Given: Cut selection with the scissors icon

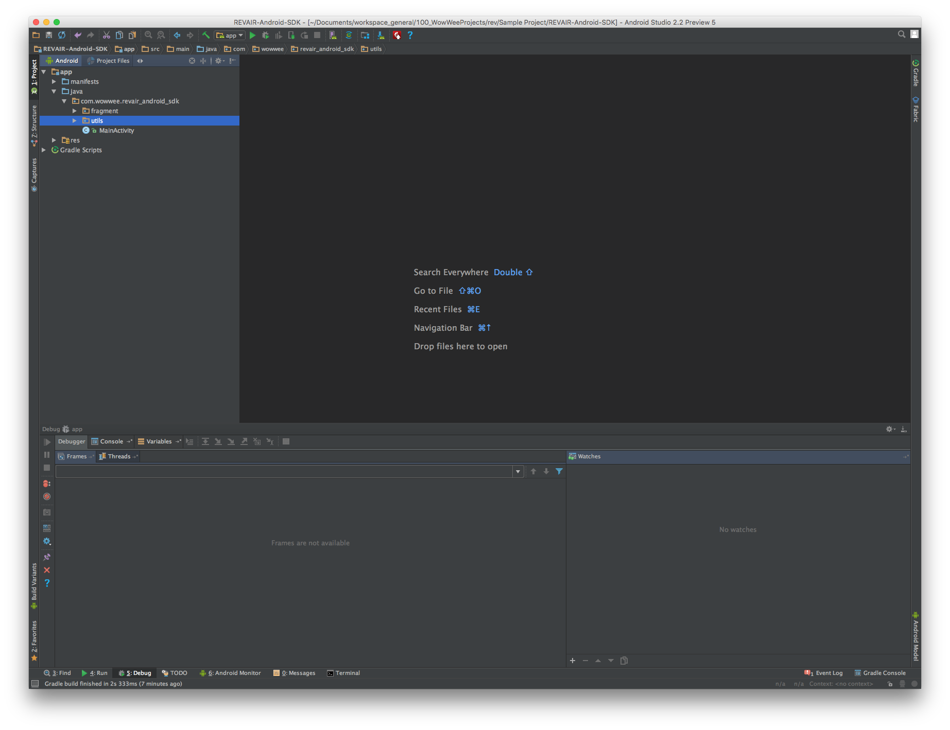Looking at the screenshot, I should pyautogui.click(x=107, y=35).
